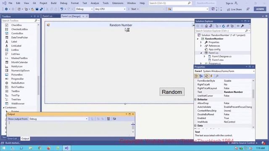
Task: Click the Save icon in toolbar
Action: 37,9
